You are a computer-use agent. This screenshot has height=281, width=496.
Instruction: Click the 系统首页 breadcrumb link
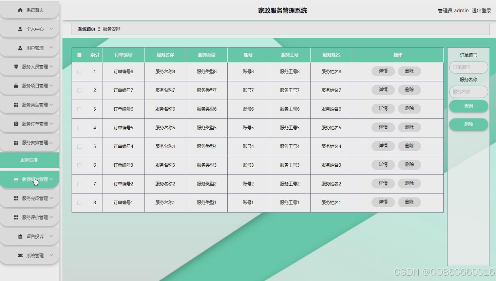86,29
